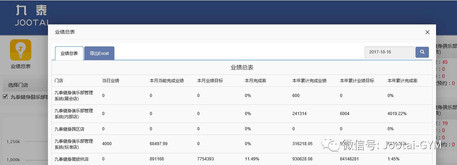
Task: Click the 本月业绩目标 column header
Action: 210,81
